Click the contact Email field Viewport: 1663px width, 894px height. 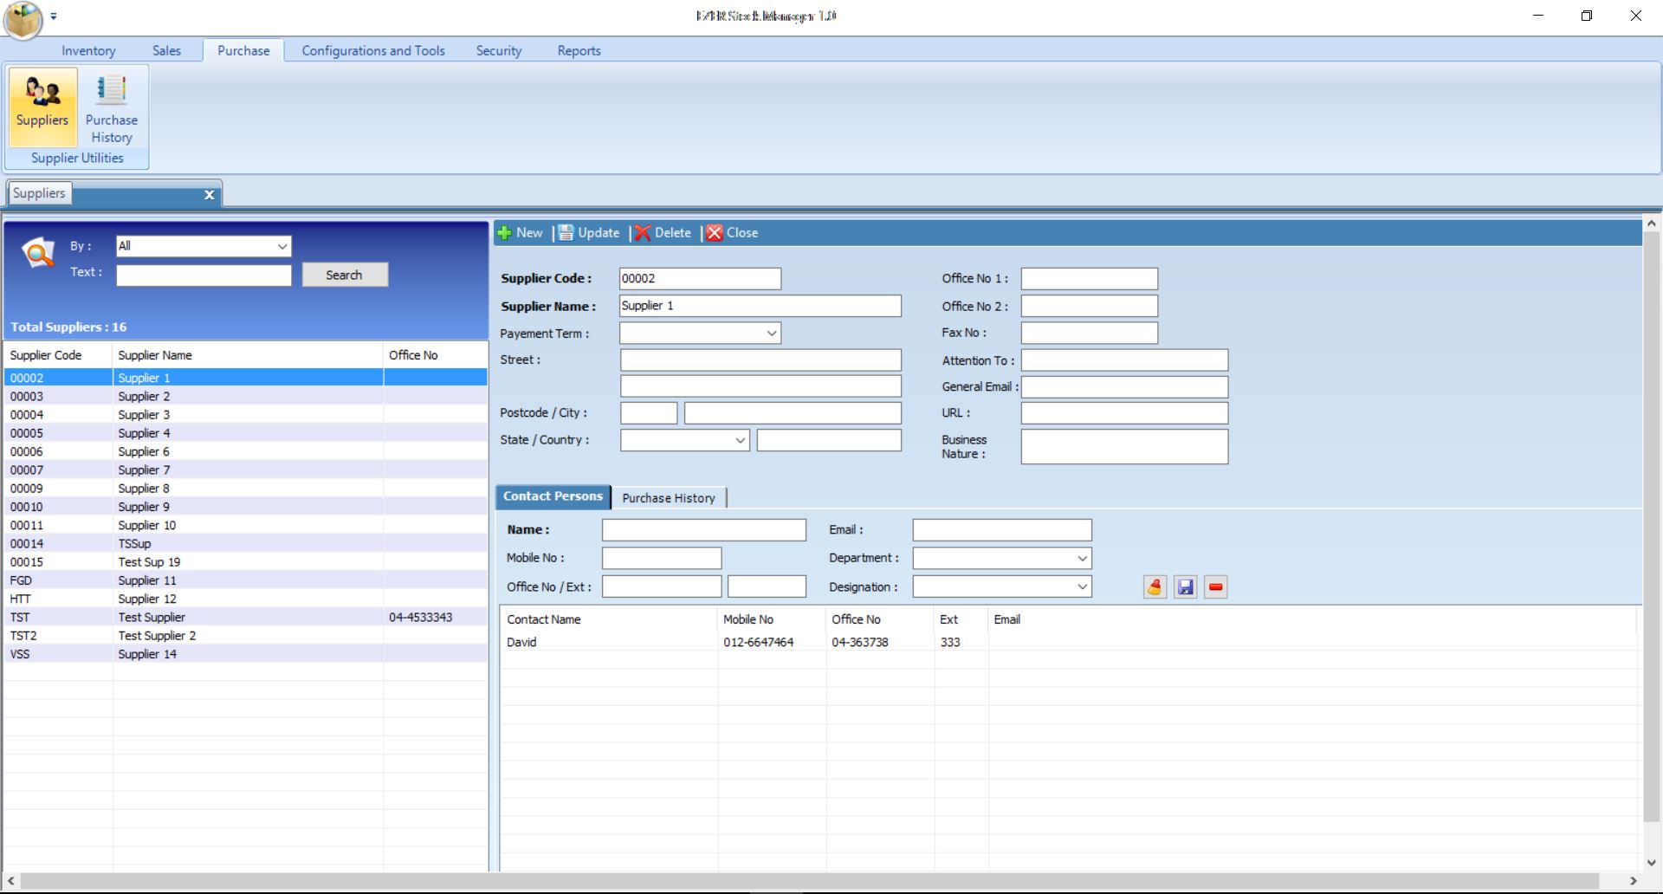coord(1002,530)
